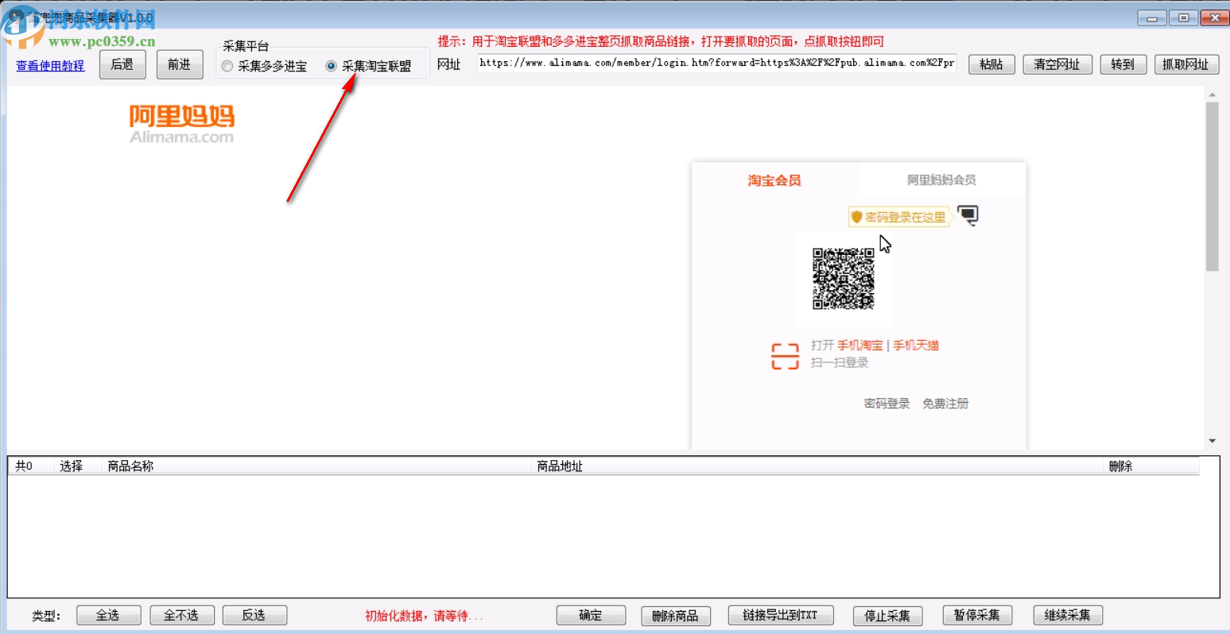Click the 免费注册 registration link
The width and height of the screenshot is (1230, 634).
pos(945,404)
